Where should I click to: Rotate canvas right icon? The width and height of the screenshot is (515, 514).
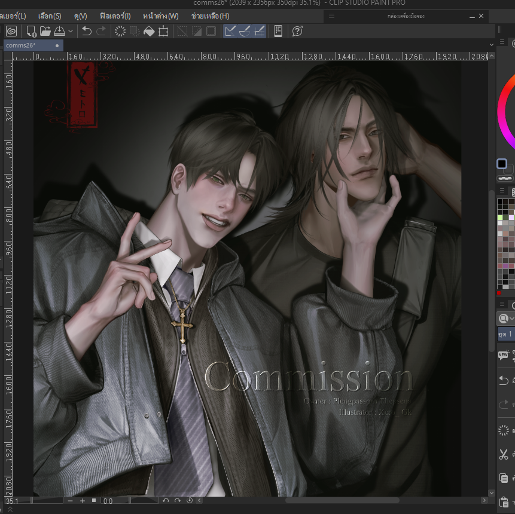pyautogui.click(x=178, y=500)
